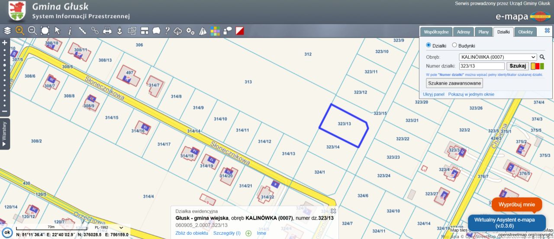Click parcel label 314/12 on map

[264, 141]
